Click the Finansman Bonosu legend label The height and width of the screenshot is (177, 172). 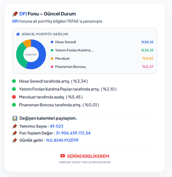coord(70,67)
